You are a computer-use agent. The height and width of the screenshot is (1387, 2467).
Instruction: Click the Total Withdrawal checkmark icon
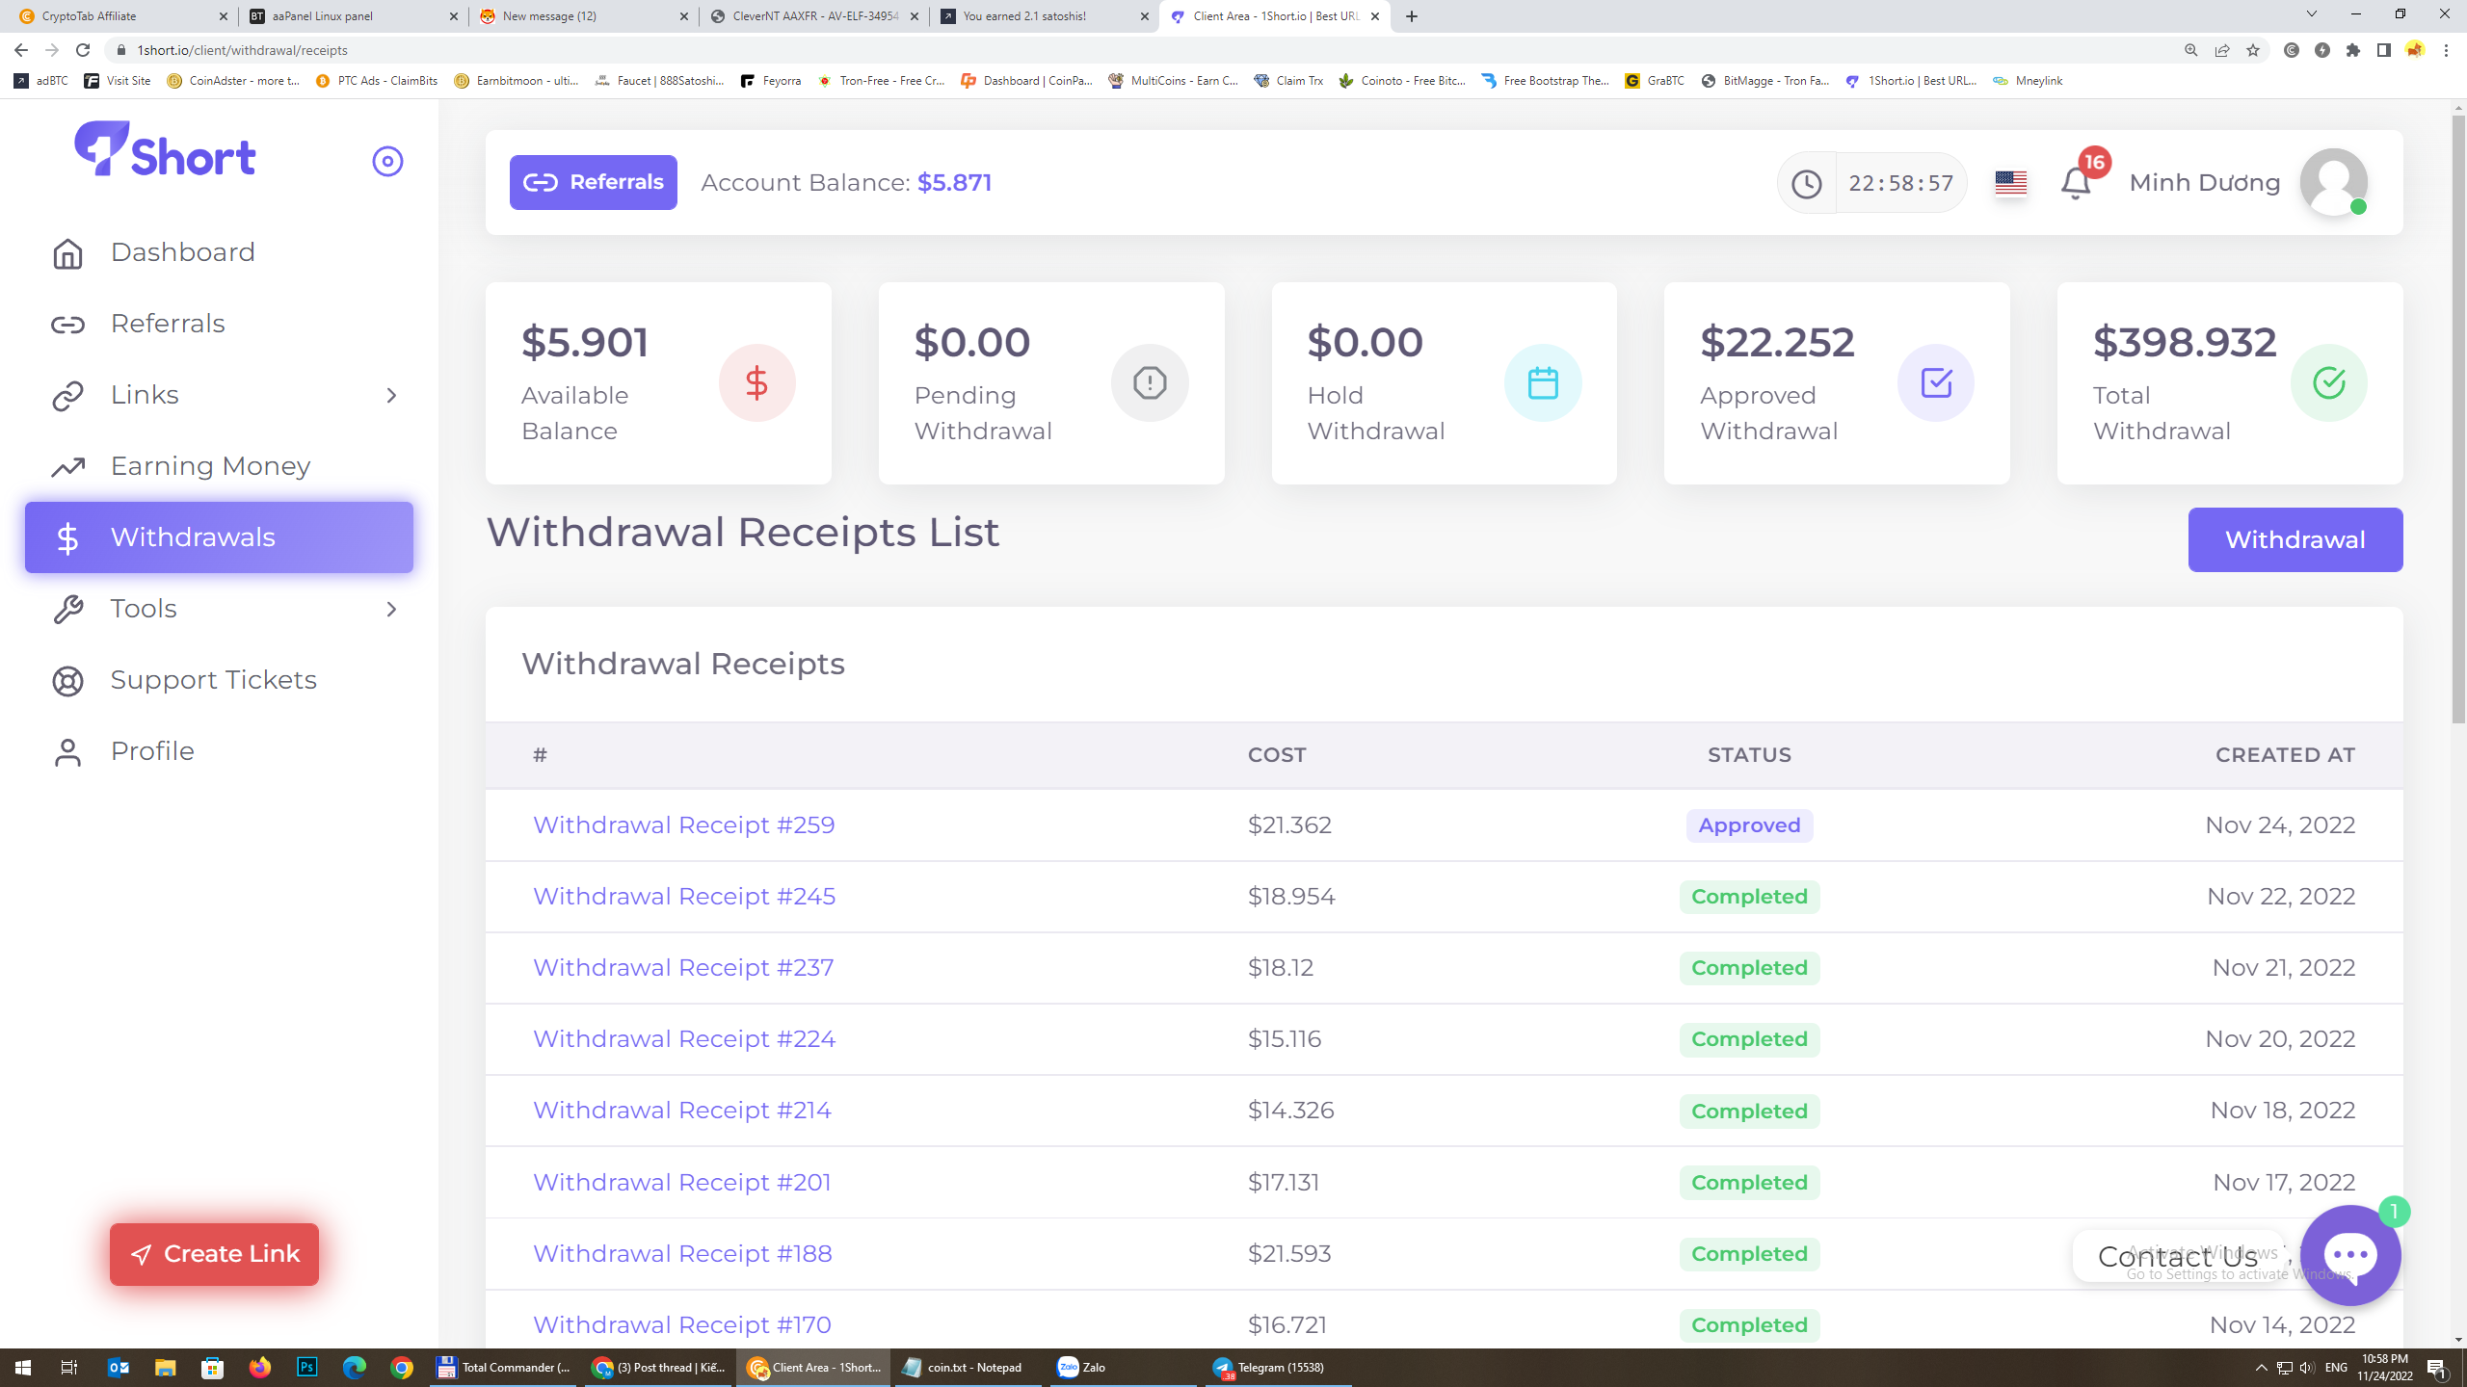(x=2328, y=382)
